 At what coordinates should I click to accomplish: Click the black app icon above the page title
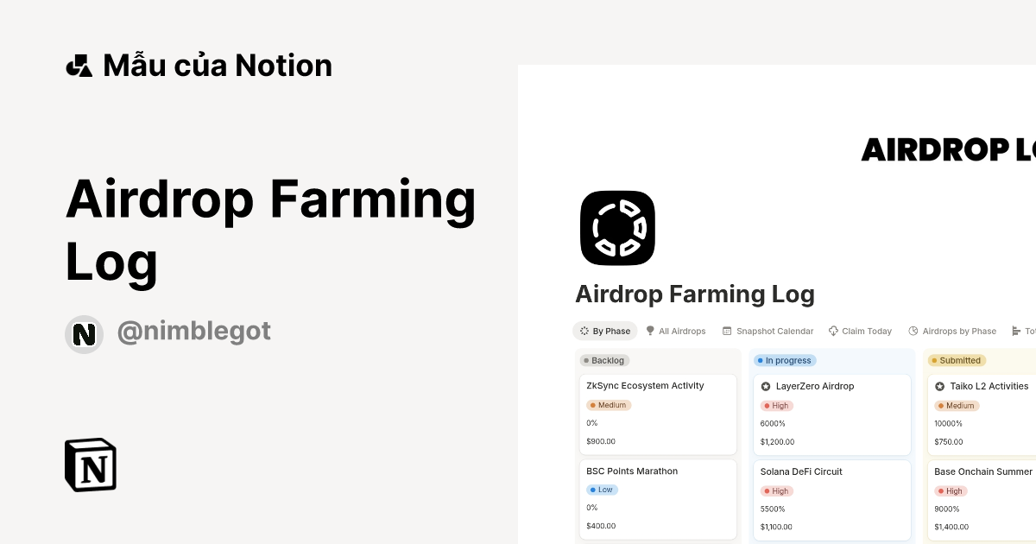tap(617, 228)
